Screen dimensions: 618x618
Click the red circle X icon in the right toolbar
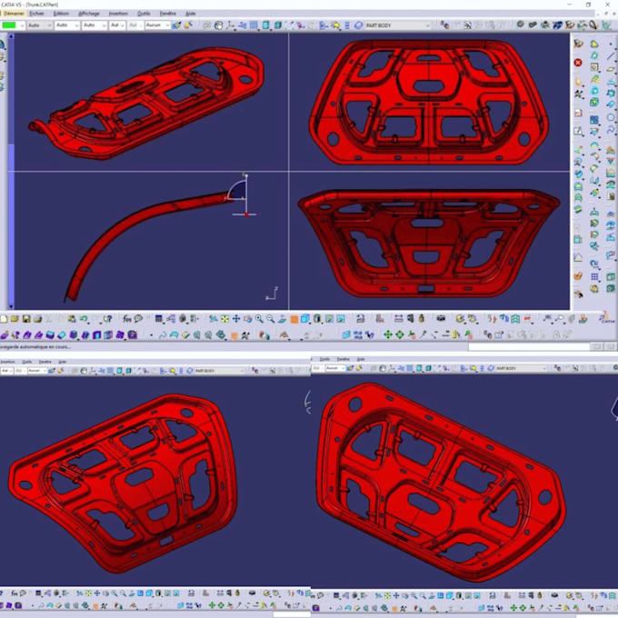point(578,63)
